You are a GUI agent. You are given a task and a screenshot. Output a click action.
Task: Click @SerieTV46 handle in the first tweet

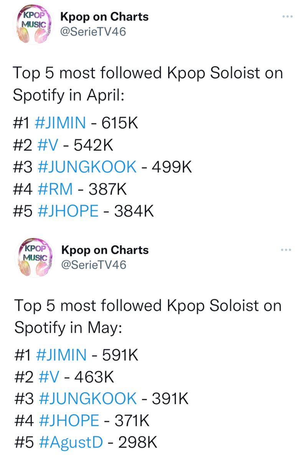coord(93,32)
